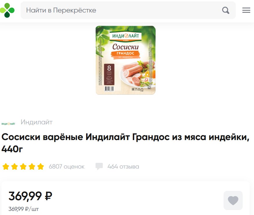
Task: Click the fifth rating star
Action: point(41,166)
